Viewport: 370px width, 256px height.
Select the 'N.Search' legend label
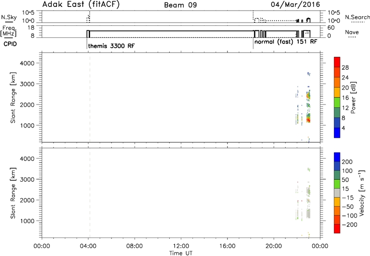tap(357, 17)
